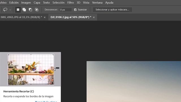Choose New selection mode icon

pyautogui.click(x=18, y=10)
